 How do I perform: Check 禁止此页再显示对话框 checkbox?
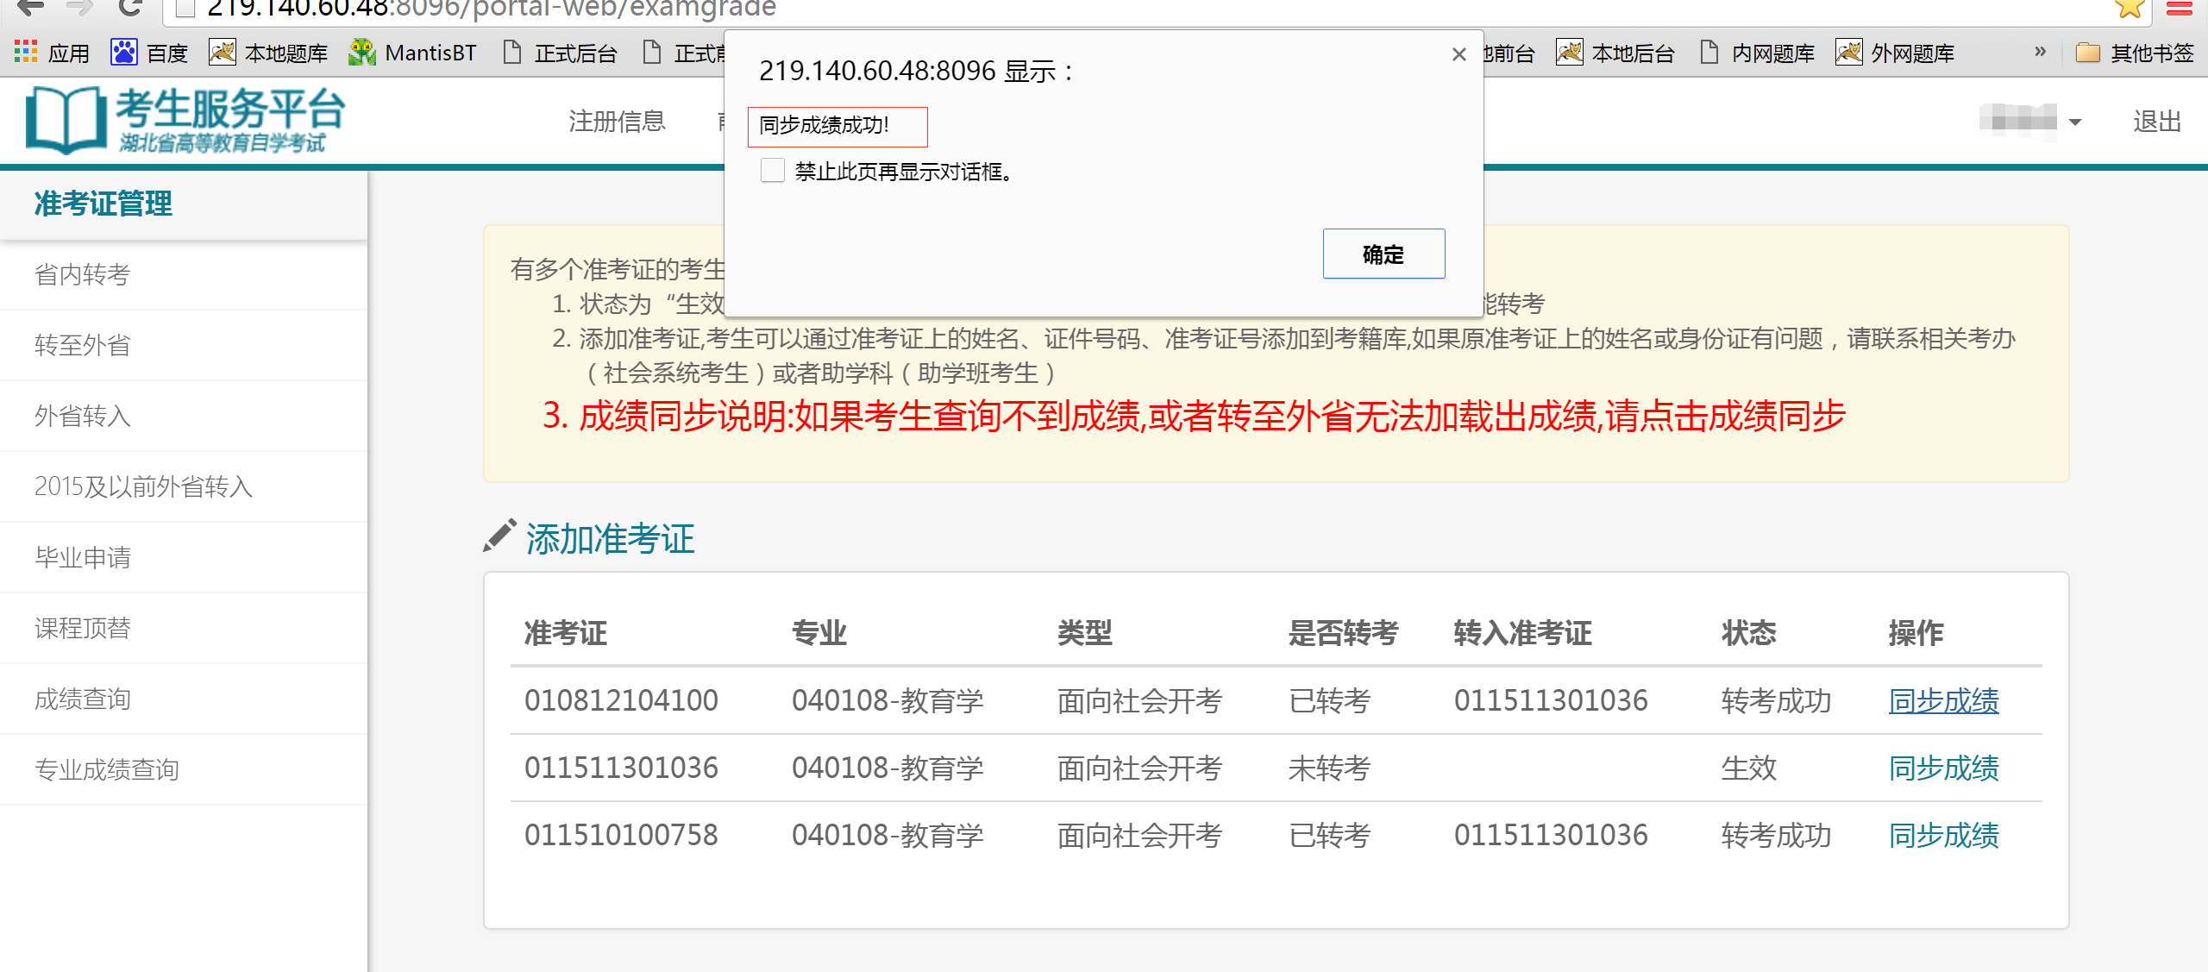pyautogui.click(x=773, y=170)
